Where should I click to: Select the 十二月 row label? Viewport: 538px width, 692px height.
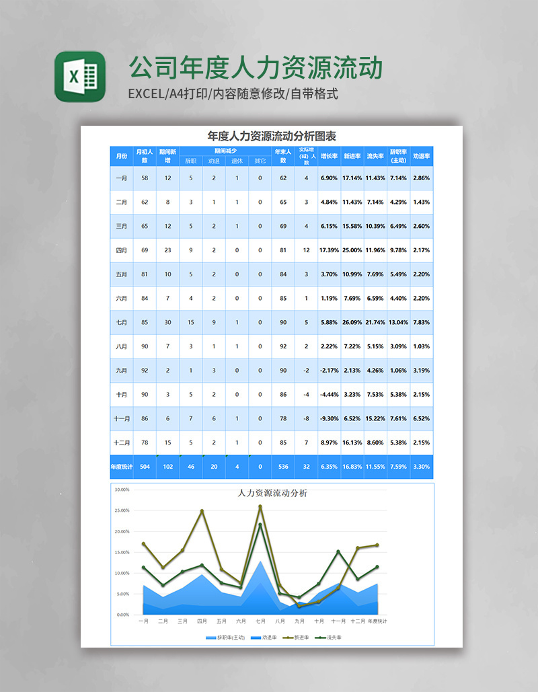[121, 443]
